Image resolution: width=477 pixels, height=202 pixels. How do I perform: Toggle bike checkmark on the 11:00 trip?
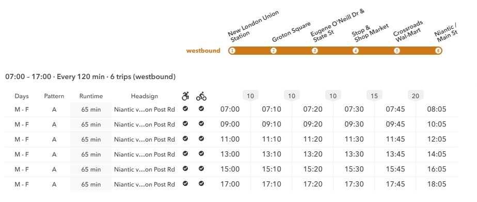tap(201, 138)
